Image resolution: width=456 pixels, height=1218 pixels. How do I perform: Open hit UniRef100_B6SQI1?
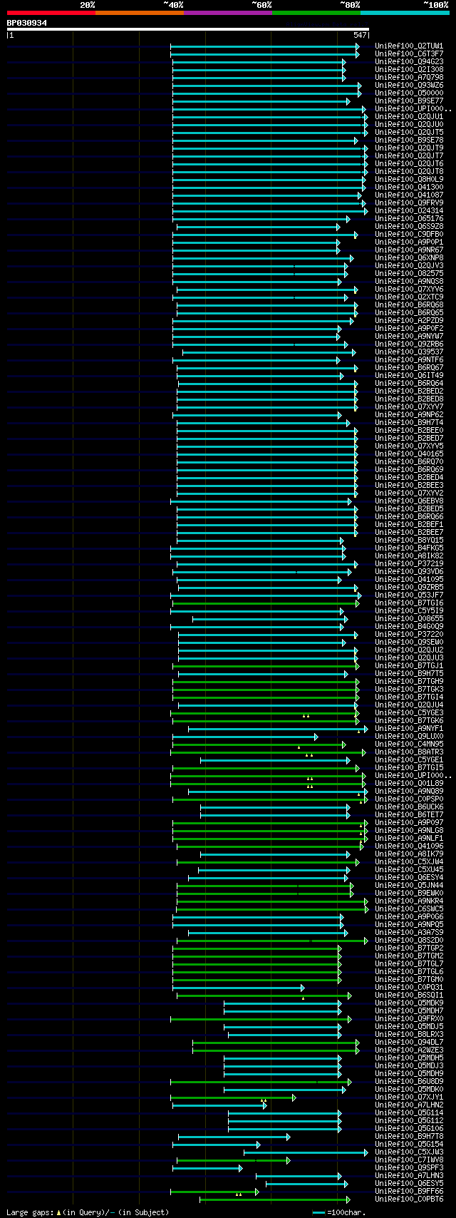(x=409, y=996)
